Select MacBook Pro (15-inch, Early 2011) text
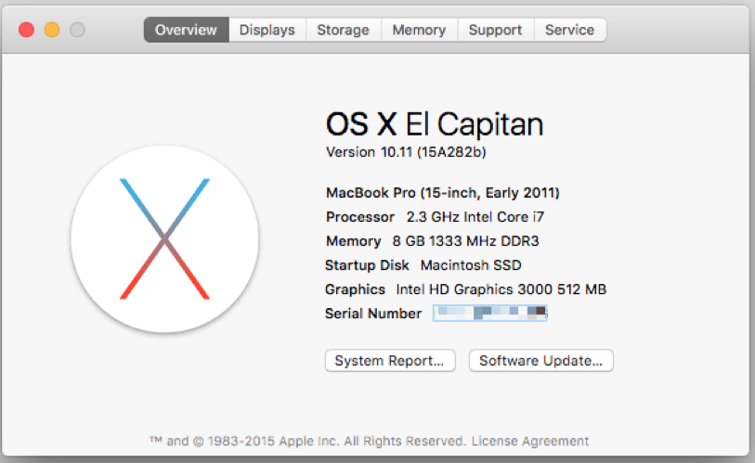Screen dimensions: 755x463 tap(442, 193)
